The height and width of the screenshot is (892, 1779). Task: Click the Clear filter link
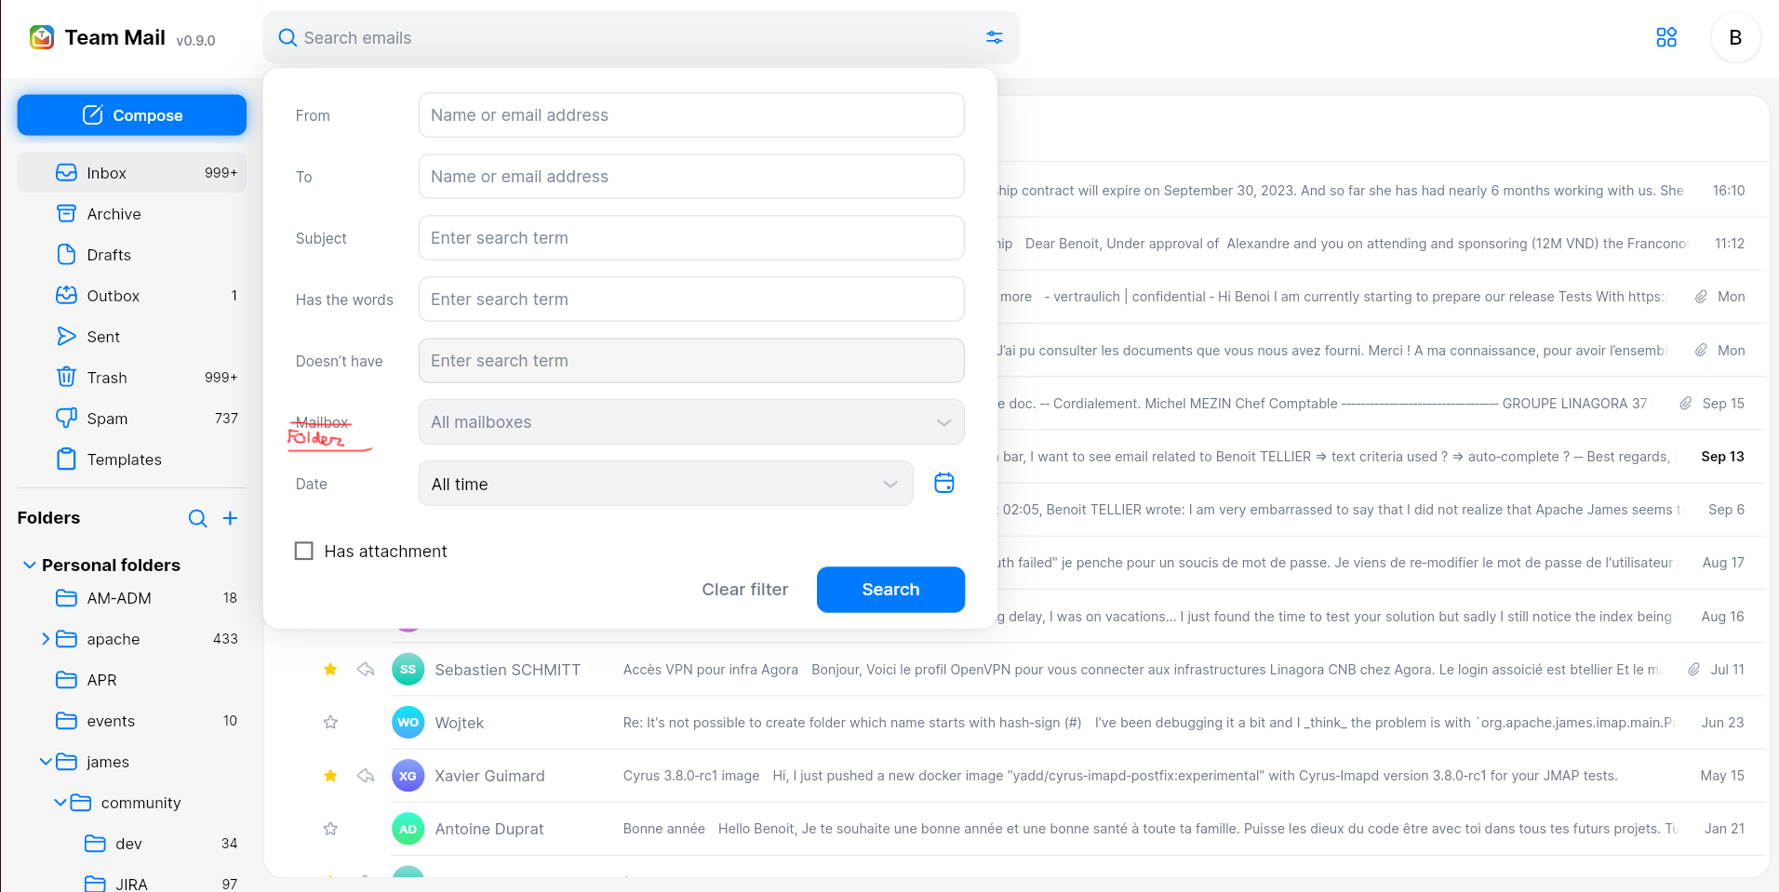[x=744, y=589]
